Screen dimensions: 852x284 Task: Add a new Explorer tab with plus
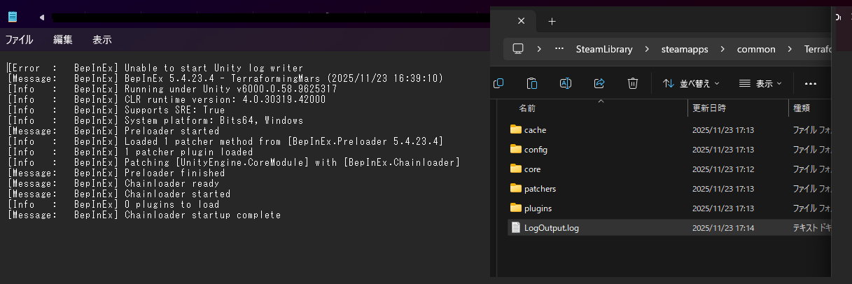click(x=552, y=21)
